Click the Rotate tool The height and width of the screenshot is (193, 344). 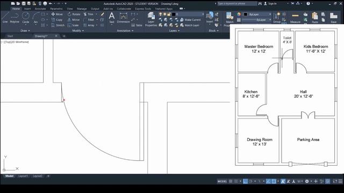coord(74,14)
